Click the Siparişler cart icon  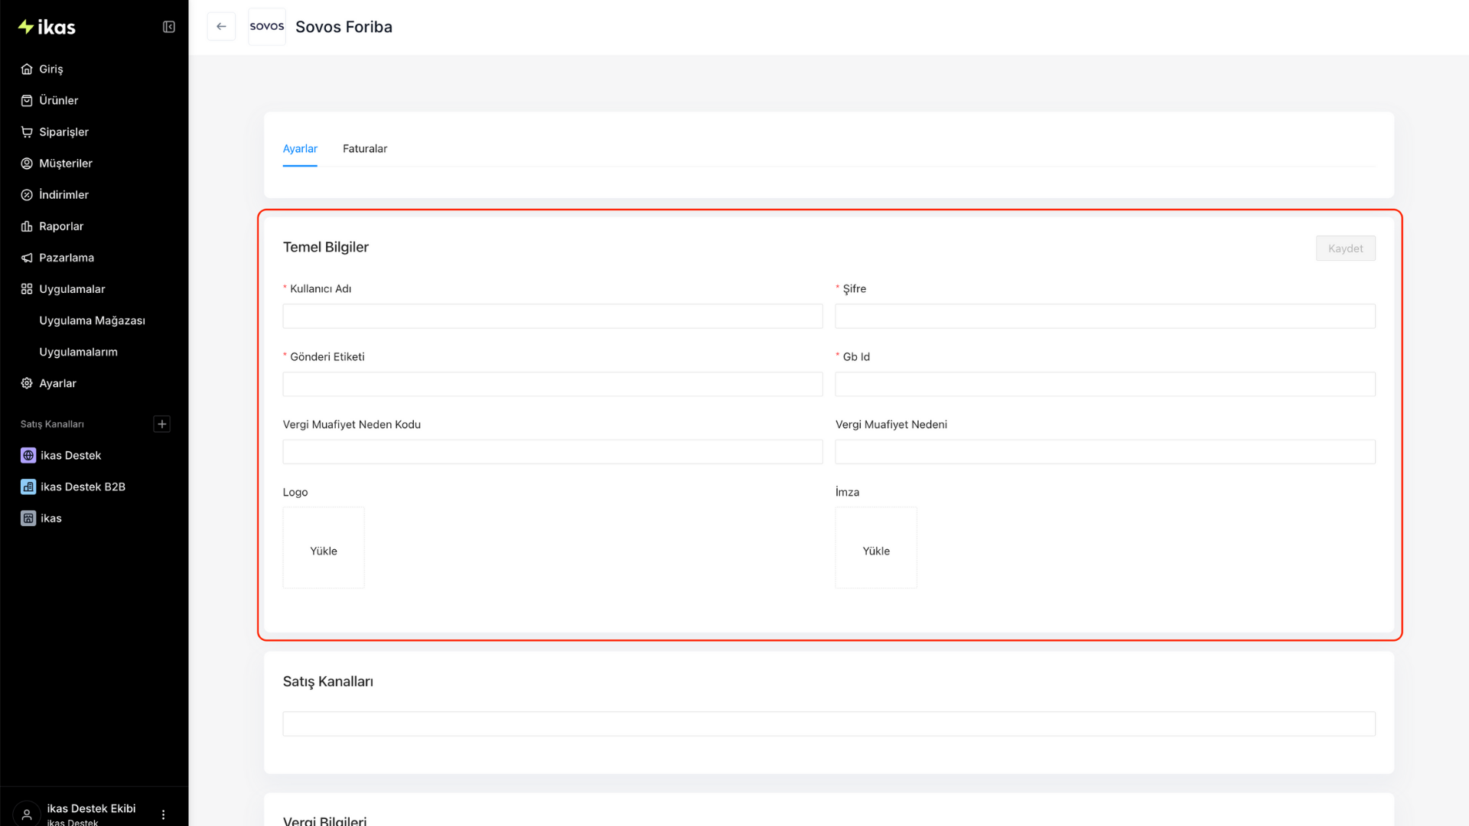pyautogui.click(x=27, y=132)
